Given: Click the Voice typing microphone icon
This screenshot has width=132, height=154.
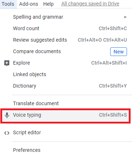Looking at the screenshot, I should [x=7, y=115].
